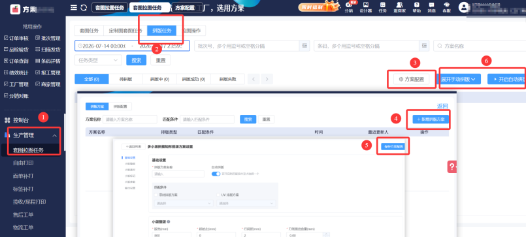Open 品检验货 shortcut in sidebar
The image size is (526, 237).
pos(16,49)
